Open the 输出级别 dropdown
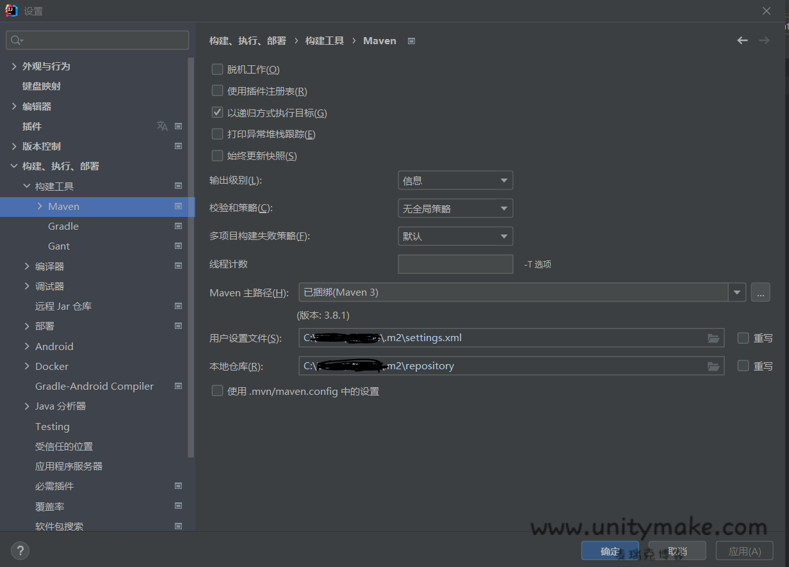Image resolution: width=789 pixels, height=567 pixels. [455, 181]
